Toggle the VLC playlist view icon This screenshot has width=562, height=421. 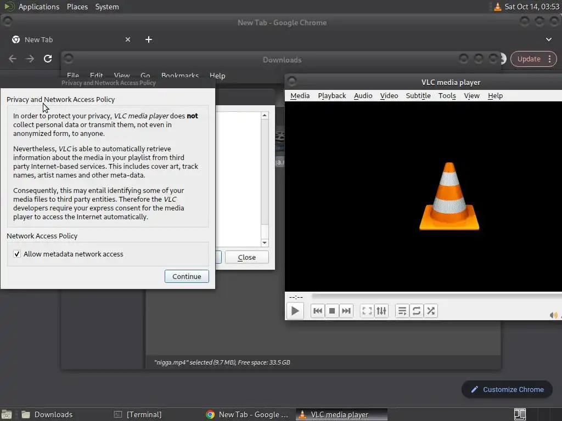(x=402, y=311)
